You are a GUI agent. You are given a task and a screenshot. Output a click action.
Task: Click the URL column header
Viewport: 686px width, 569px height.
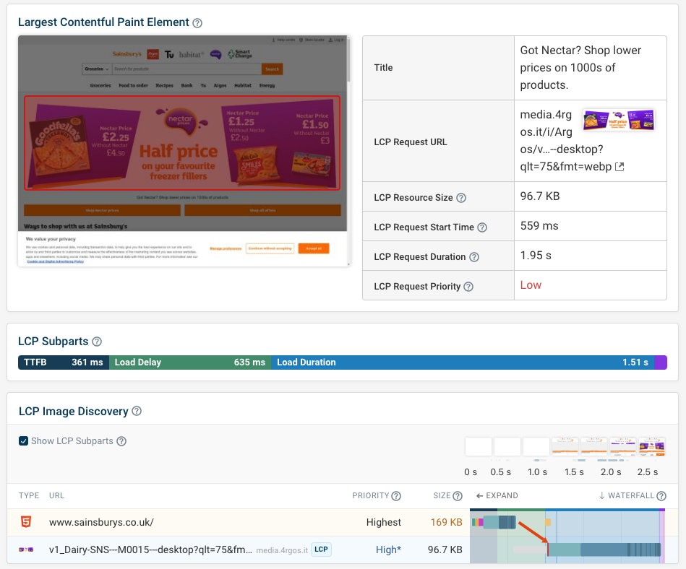click(56, 495)
